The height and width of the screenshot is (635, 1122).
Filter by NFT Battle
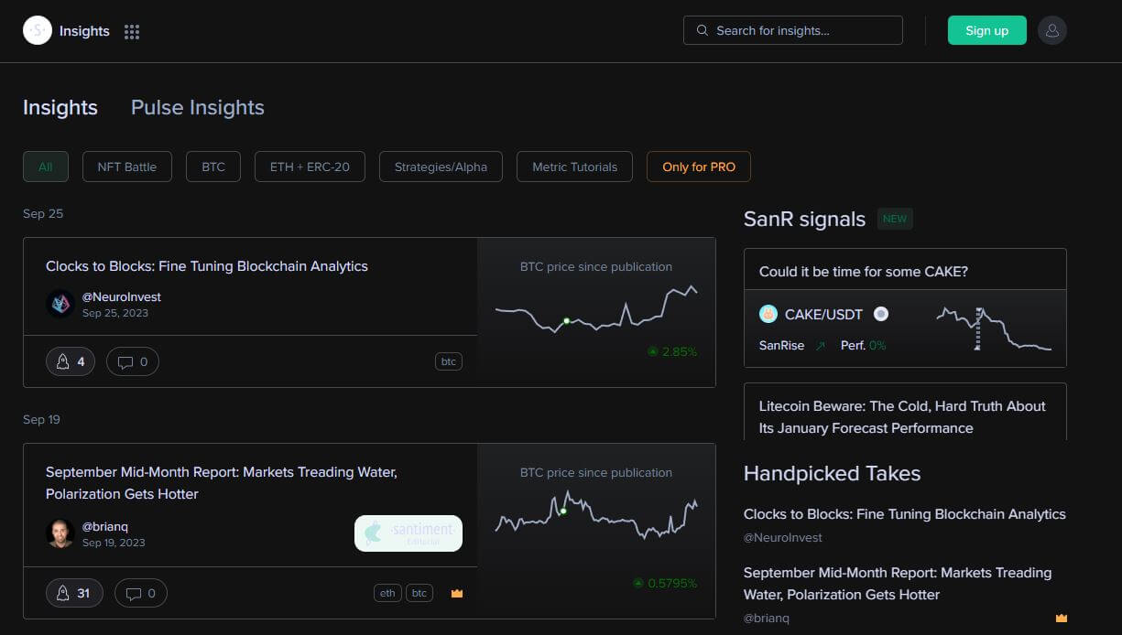tap(127, 167)
